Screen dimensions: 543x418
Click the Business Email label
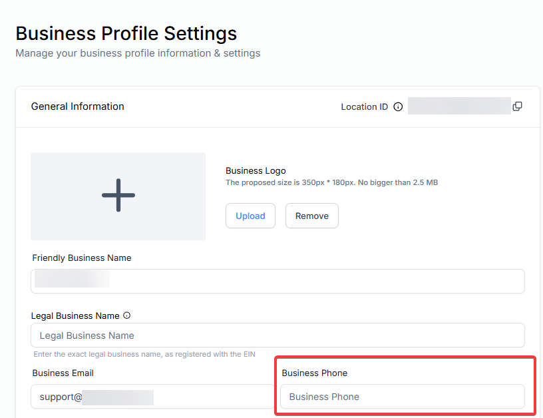(63, 373)
